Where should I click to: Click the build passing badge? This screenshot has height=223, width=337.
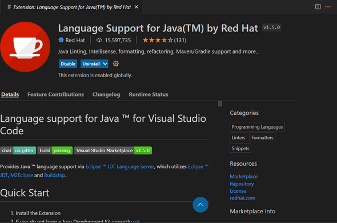55,150
